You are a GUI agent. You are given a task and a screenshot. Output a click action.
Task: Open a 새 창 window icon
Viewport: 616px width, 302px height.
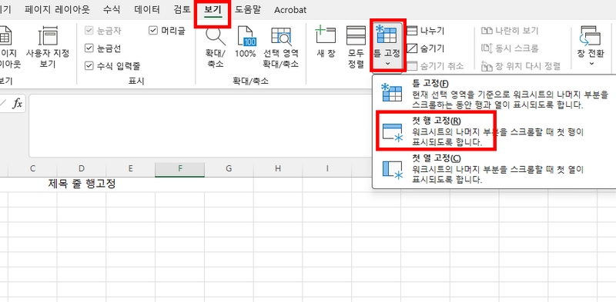point(326,35)
